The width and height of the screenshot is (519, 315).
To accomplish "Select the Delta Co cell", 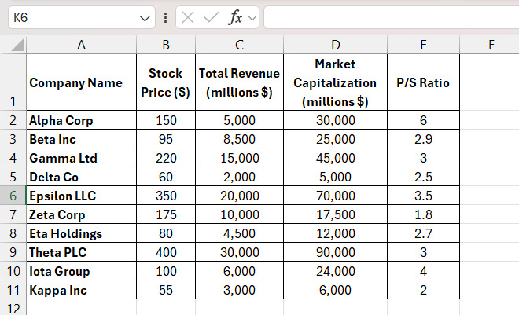I will click(82, 177).
